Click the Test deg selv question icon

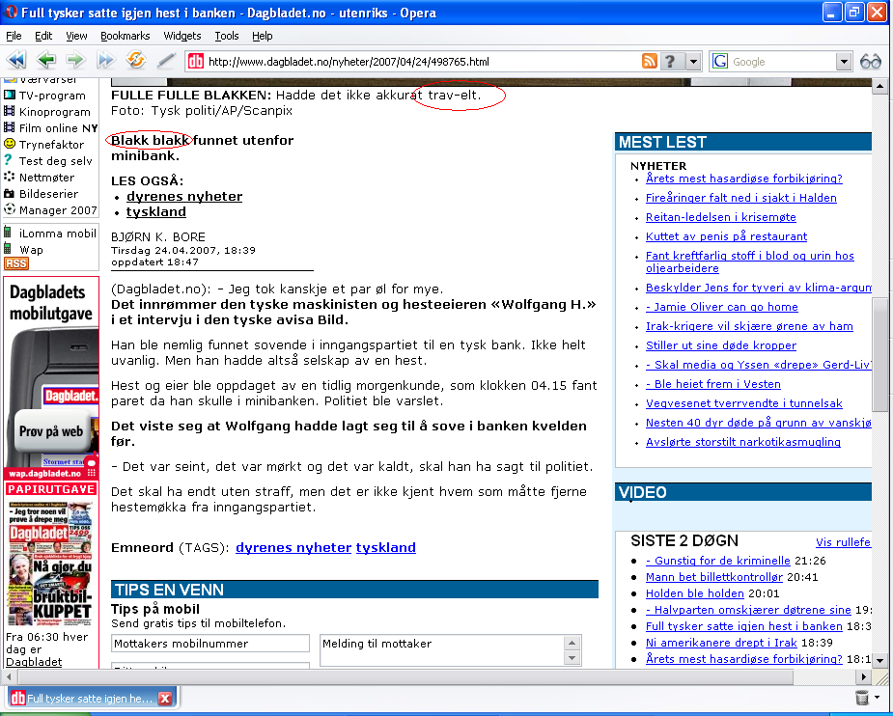point(8,160)
